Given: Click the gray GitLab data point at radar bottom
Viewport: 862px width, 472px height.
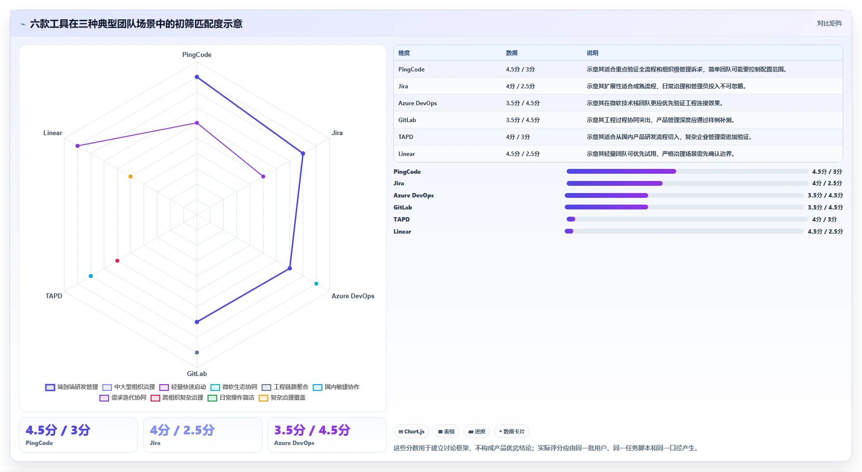Looking at the screenshot, I should coord(196,352).
